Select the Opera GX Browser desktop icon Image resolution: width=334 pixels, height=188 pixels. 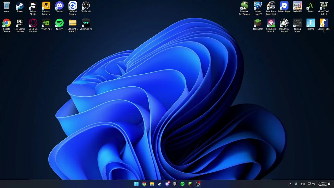point(33,26)
